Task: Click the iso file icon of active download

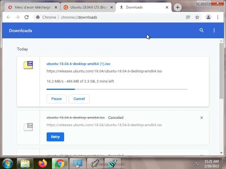Action: [x=28, y=65]
